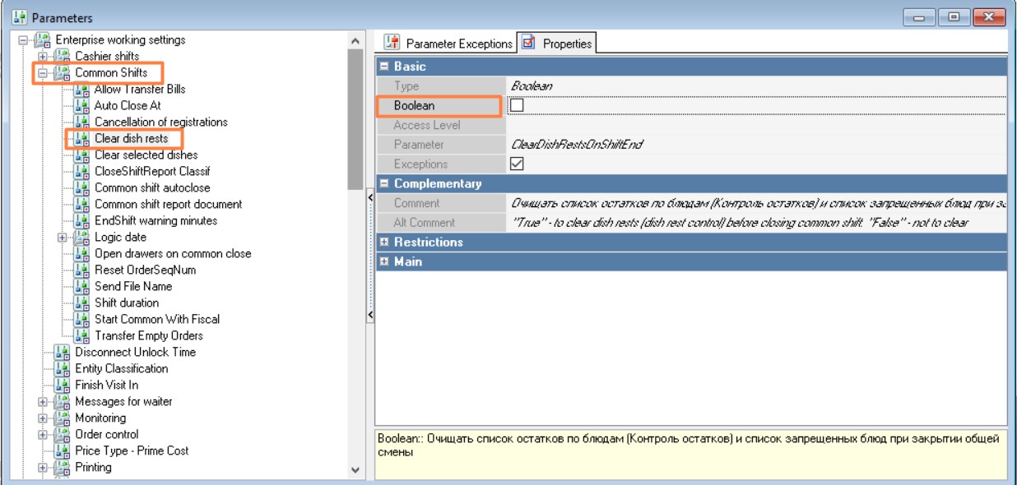Click the Common shift autoclose icon
The height and width of the screenshot is (485, 1017).
[x=81, y=187]
